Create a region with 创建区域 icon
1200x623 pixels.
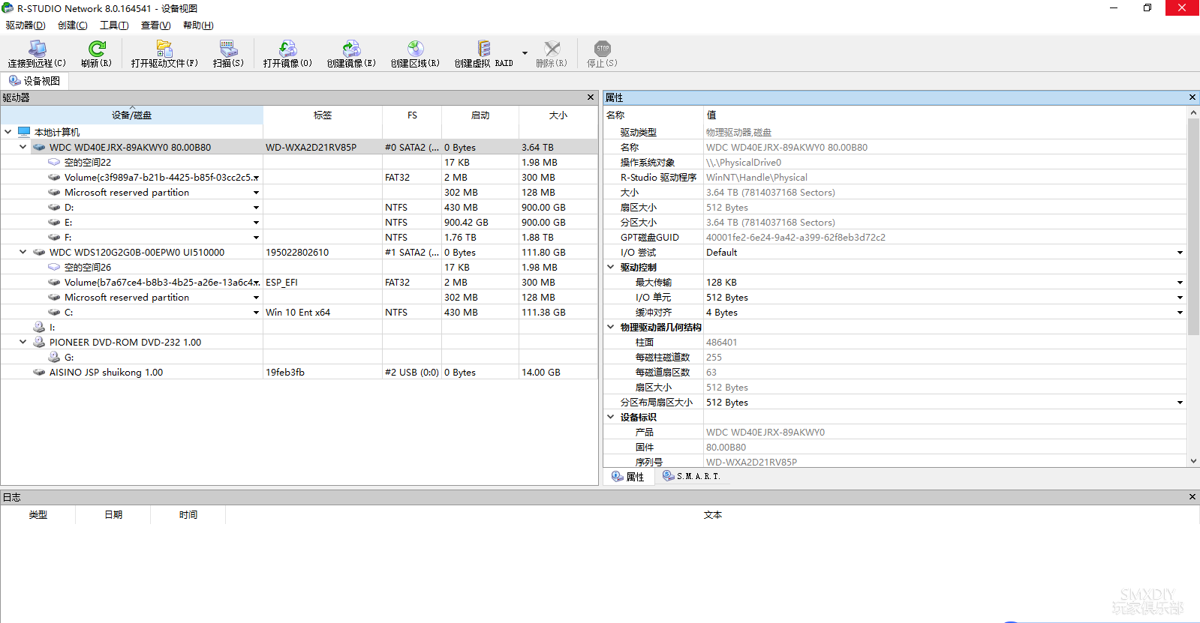(415, 54)
